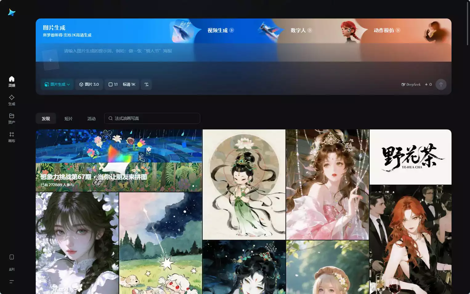Open the 1:1 aspect ratio selector
The image size is (470, 294).
(x=113, y=84)
